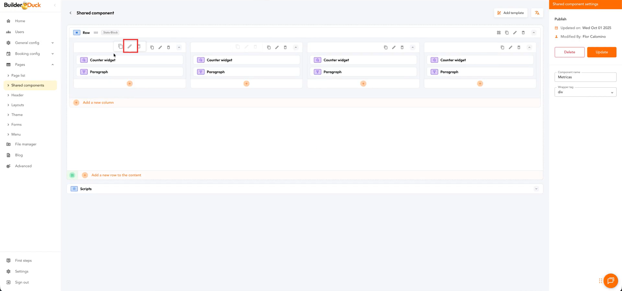Image resolution: width=622 pixels, height=291 pixels.
Task: Open the Theme submenu item
Action: pyautogui.click(x=17, y=115)
